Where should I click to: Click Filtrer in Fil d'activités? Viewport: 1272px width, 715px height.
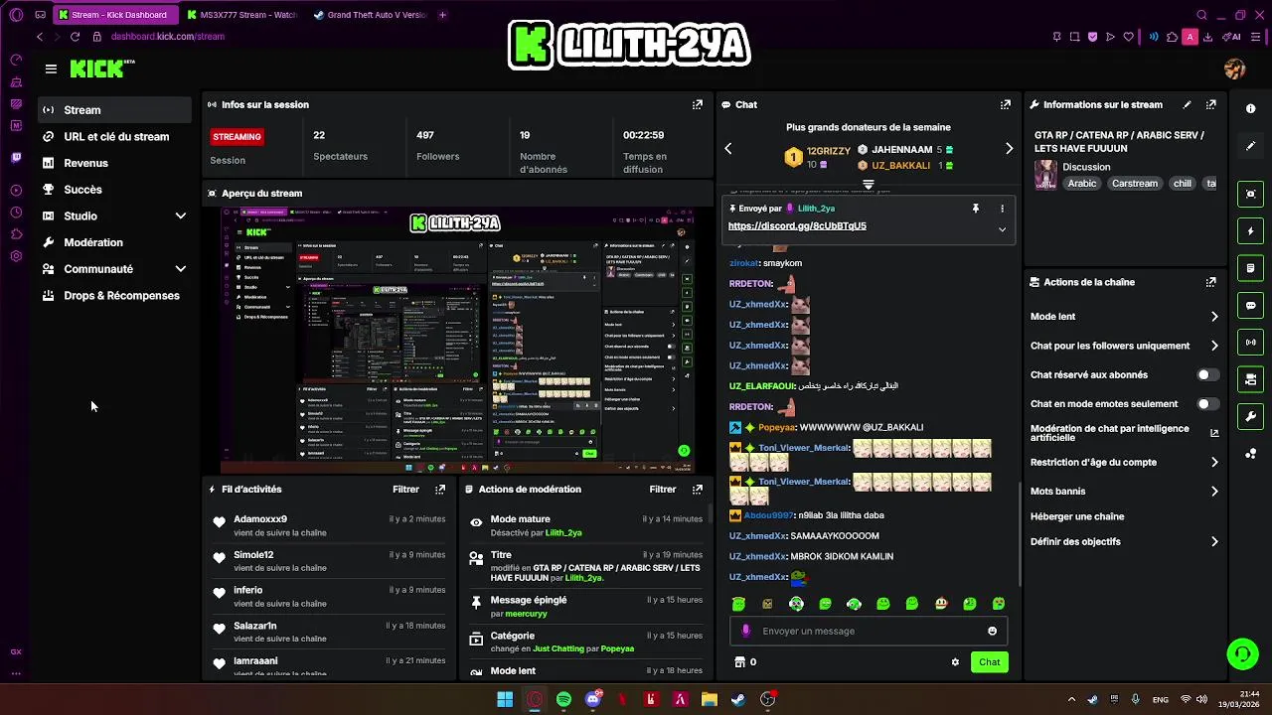click(405, 490)
